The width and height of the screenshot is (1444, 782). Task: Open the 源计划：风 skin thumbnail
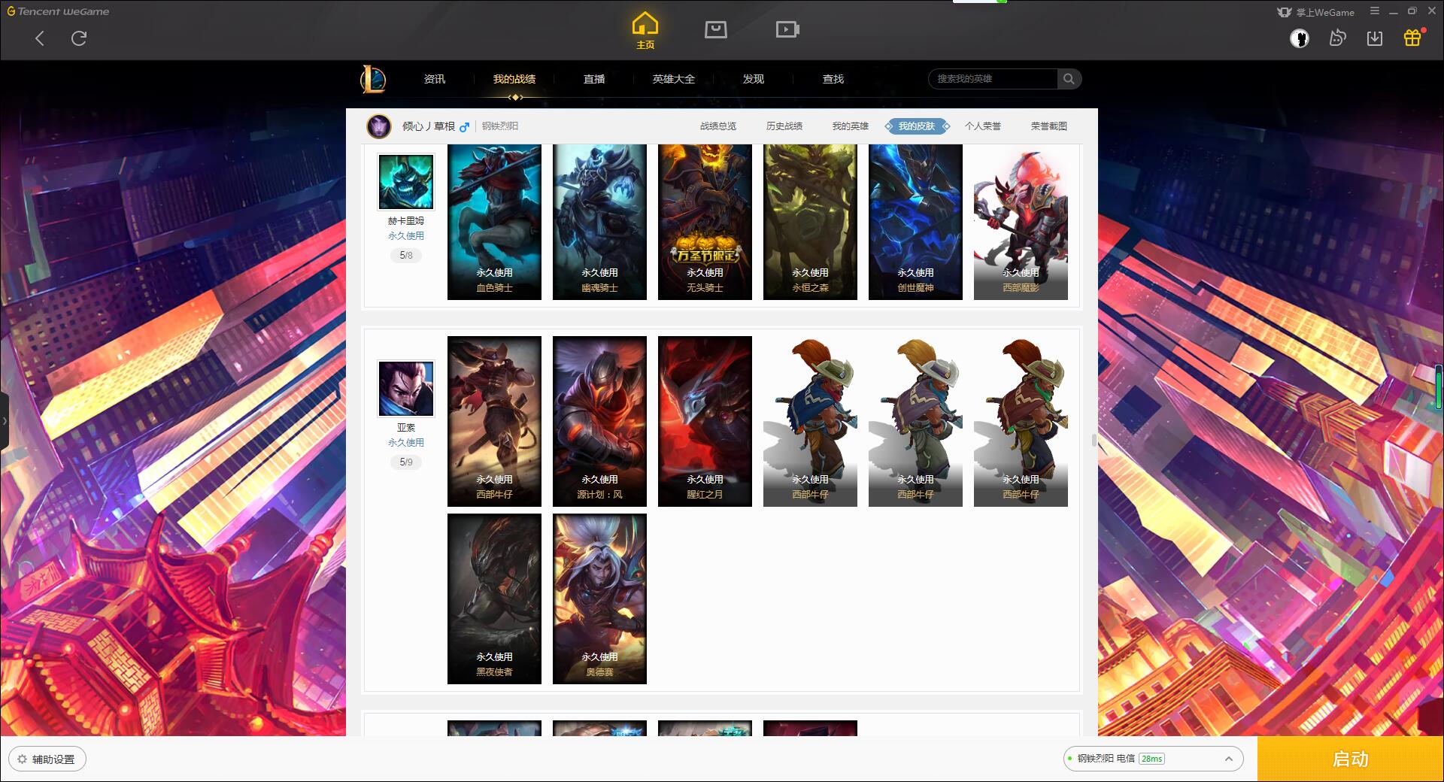point(599,421)
